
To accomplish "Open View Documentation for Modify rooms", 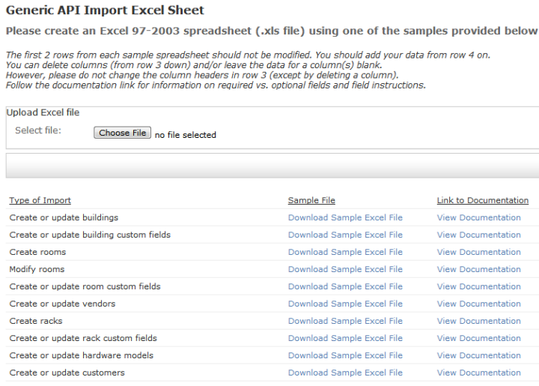I will (x=478, y=269).
